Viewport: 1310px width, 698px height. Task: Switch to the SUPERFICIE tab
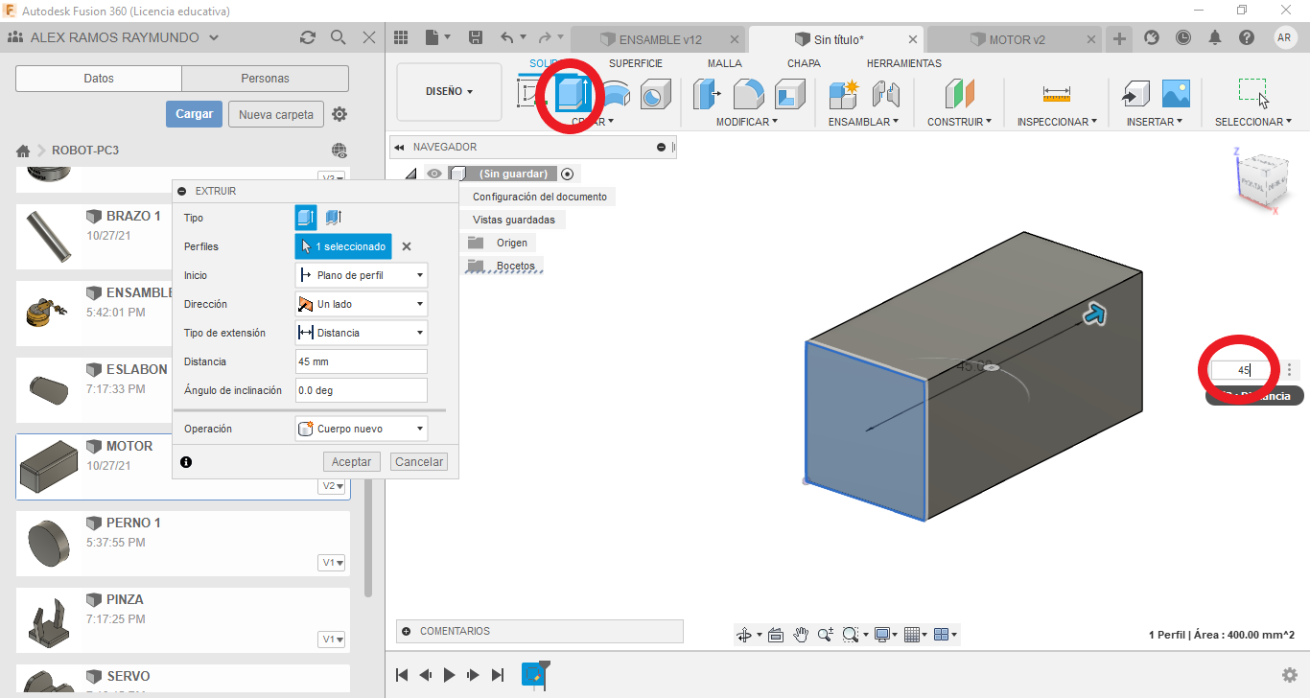[635, 63]
